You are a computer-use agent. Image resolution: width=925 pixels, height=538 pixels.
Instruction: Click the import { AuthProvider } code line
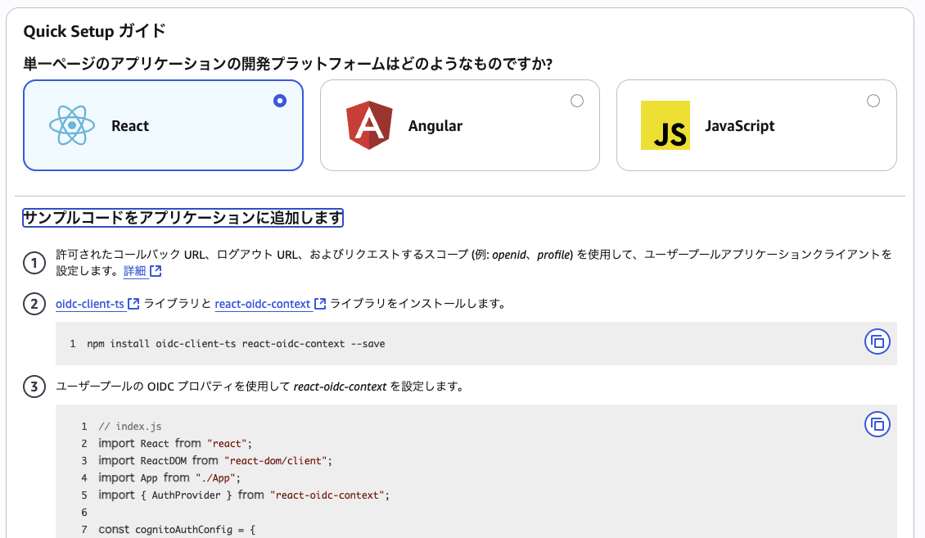point(244,495)
